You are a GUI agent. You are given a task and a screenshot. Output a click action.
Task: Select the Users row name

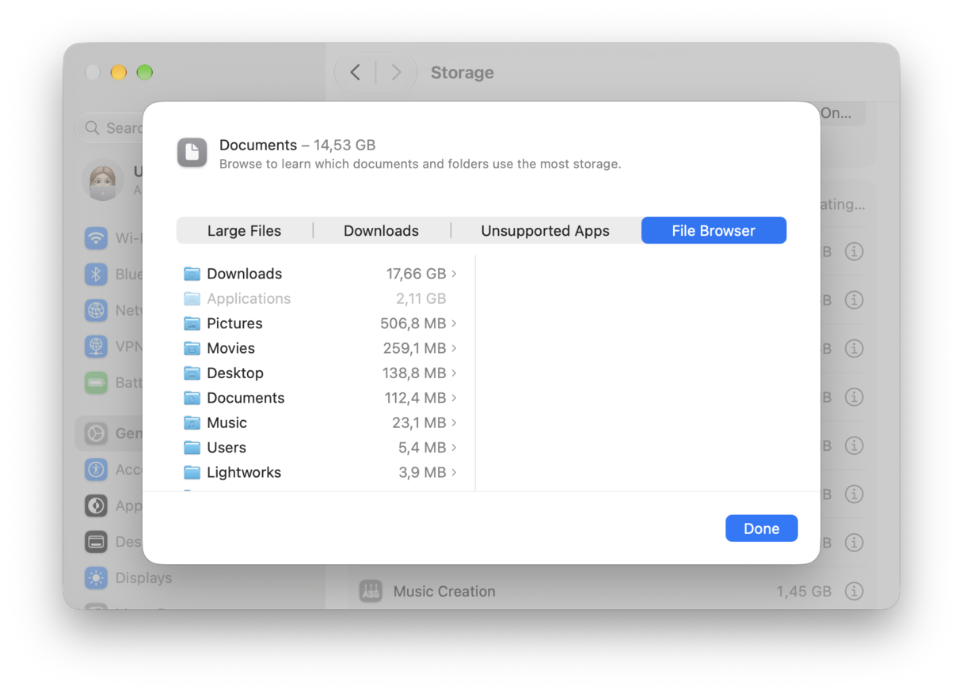click(x=226, y=448)
